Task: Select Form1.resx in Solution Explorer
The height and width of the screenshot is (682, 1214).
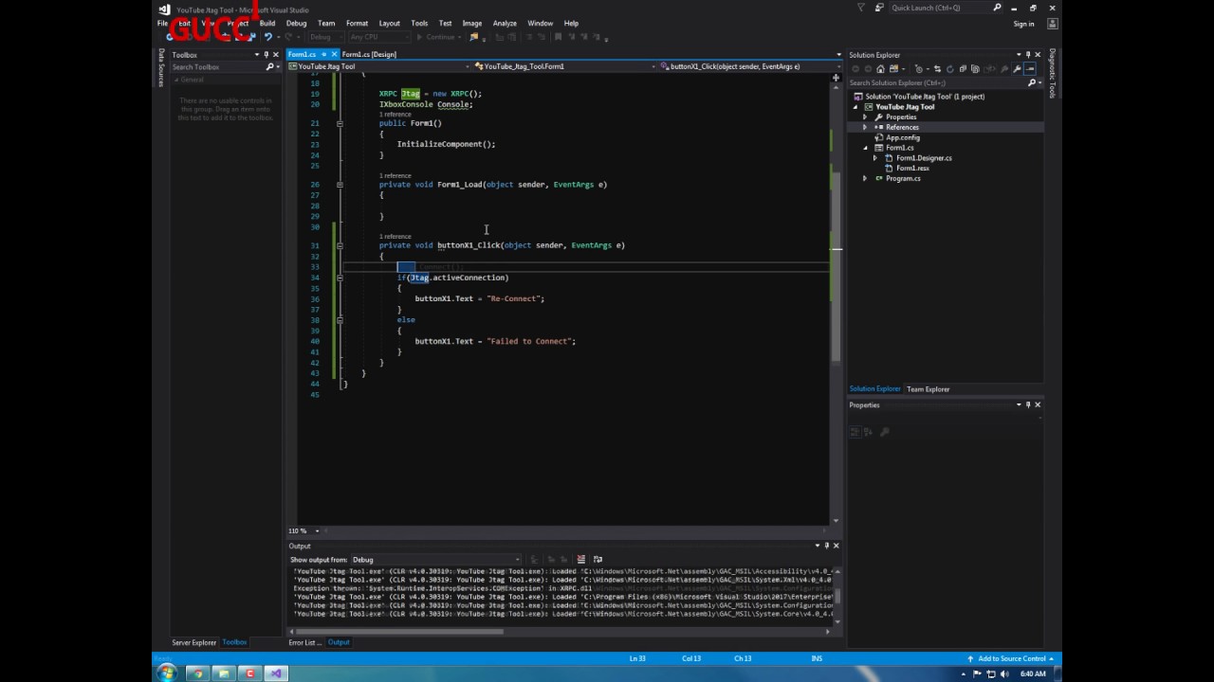Action: point(912,168)
